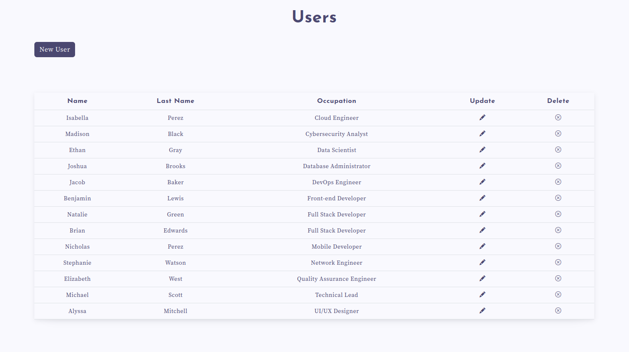Remove Elizabeth West using the delete icon
629x352 pixels.
point(558,278)
